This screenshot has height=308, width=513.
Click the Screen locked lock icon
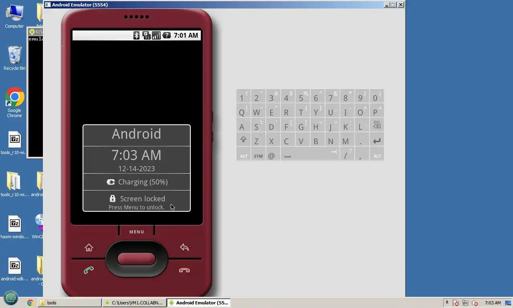[113, 199]
